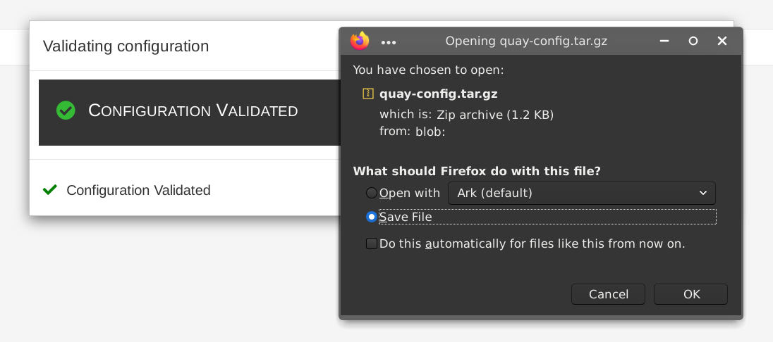The height and width of the screenshot is (342, 773).
Task: Expand the Ark (default) application dropdown
Action: (581, 193)
